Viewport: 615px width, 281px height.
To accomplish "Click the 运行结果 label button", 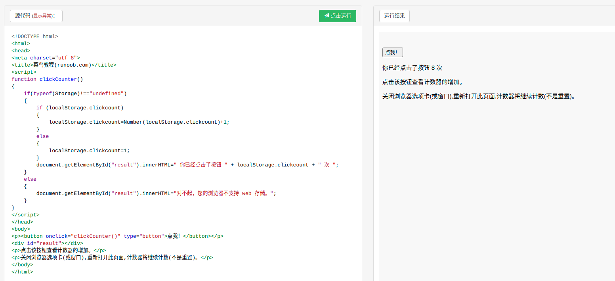I will pos(394,16).
